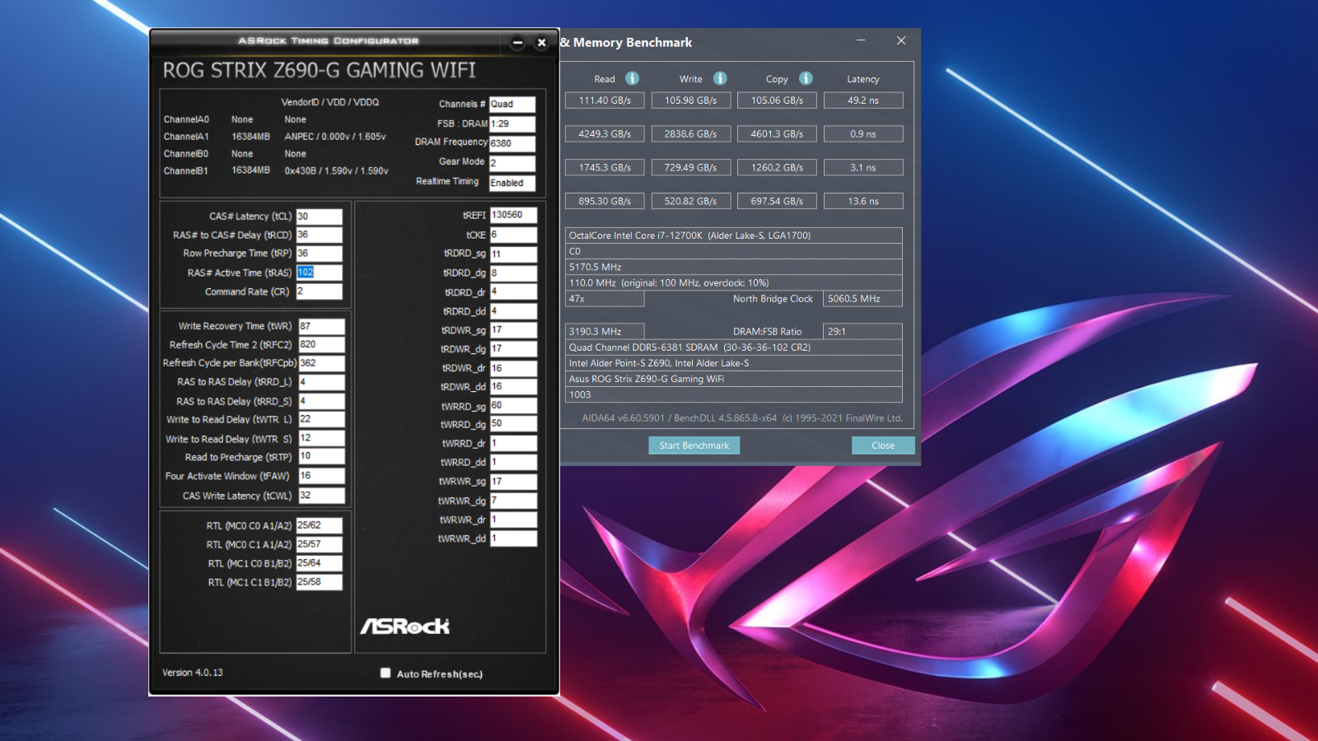
Task: Click the RTL (MC1 C0 B1/B2) field
Action: pos(319,563)
